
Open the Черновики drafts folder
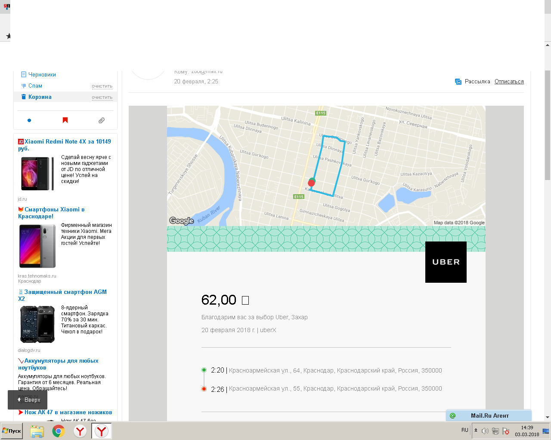(42, 74)
